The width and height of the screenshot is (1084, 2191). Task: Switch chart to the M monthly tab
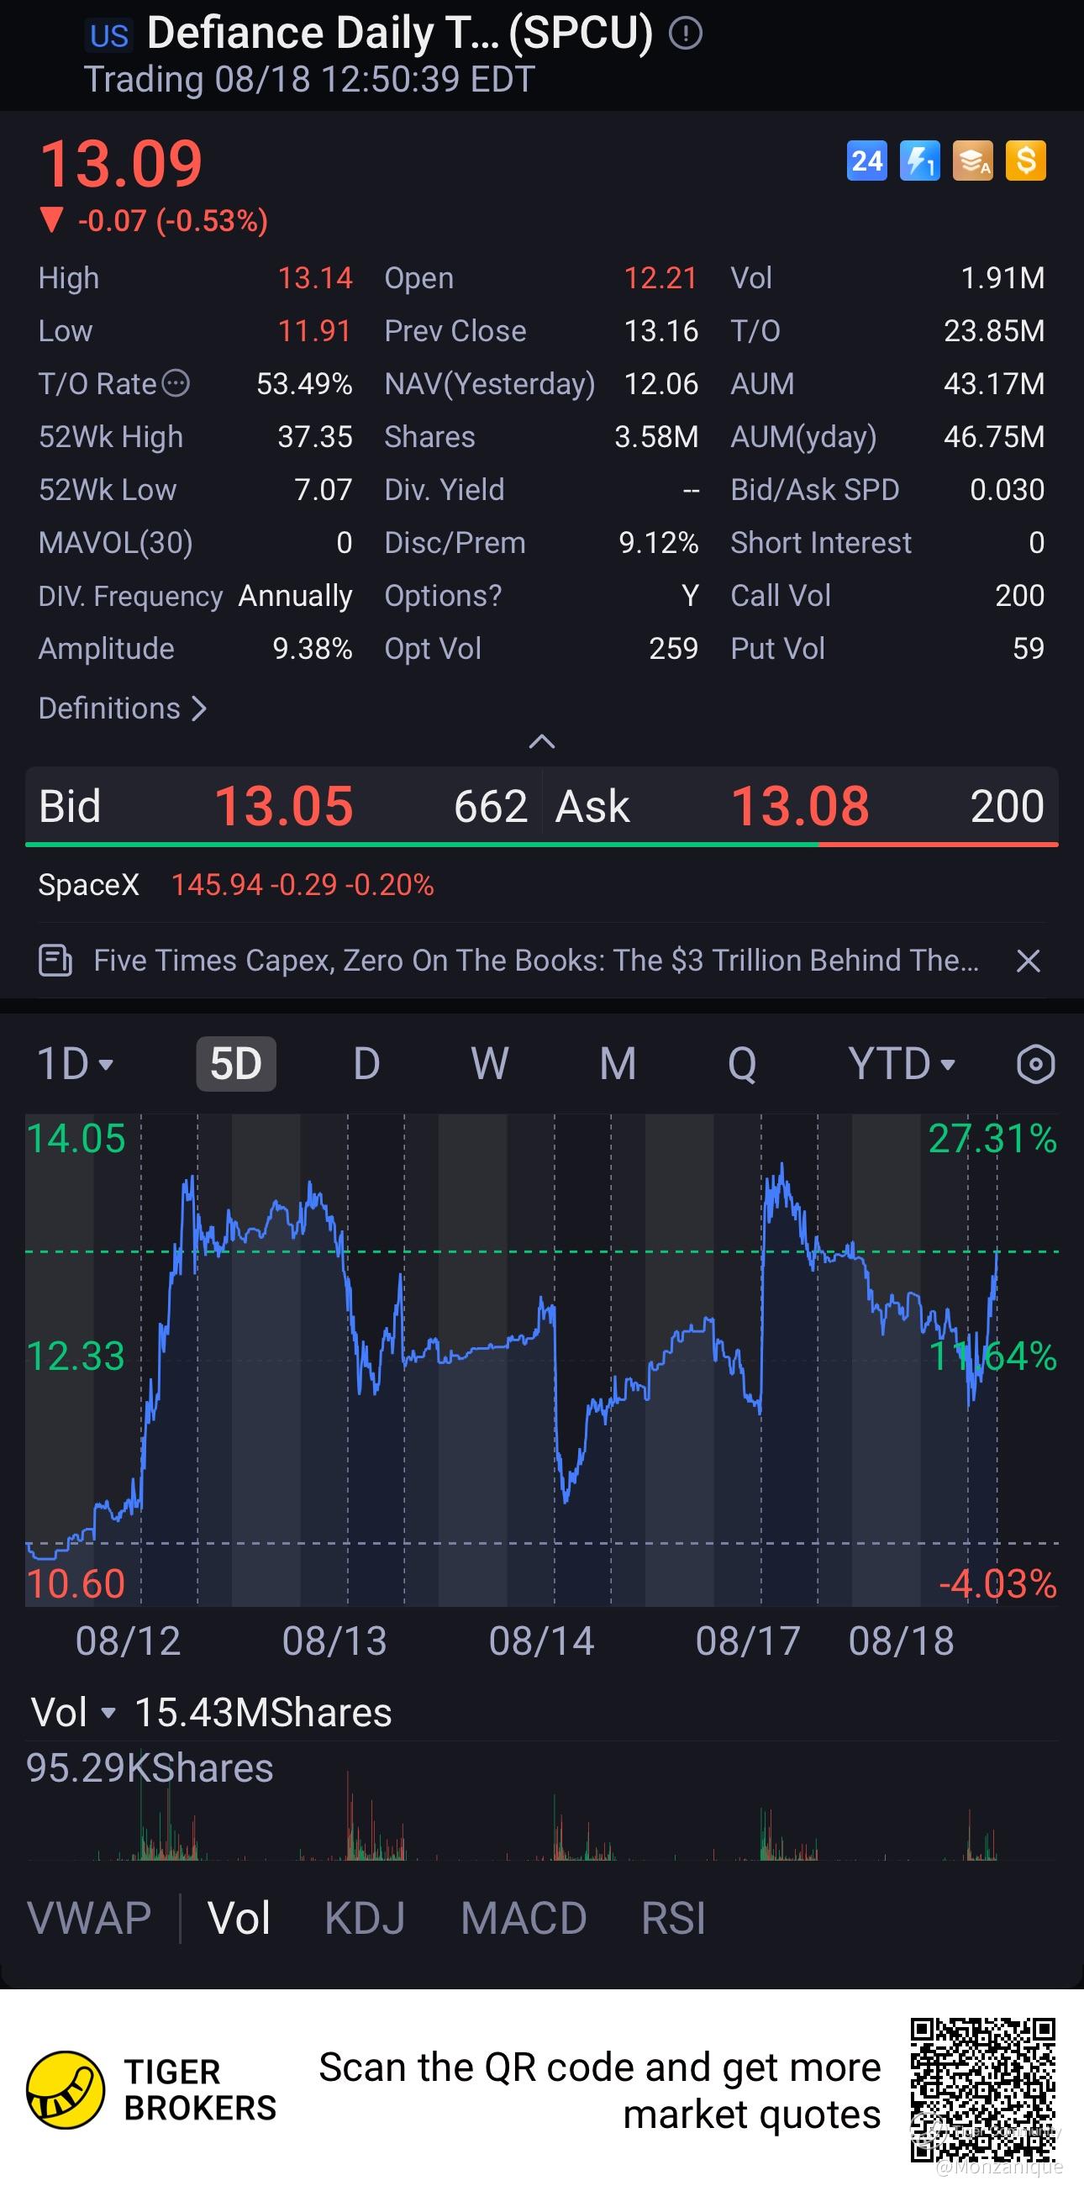tap(618, 1064)
